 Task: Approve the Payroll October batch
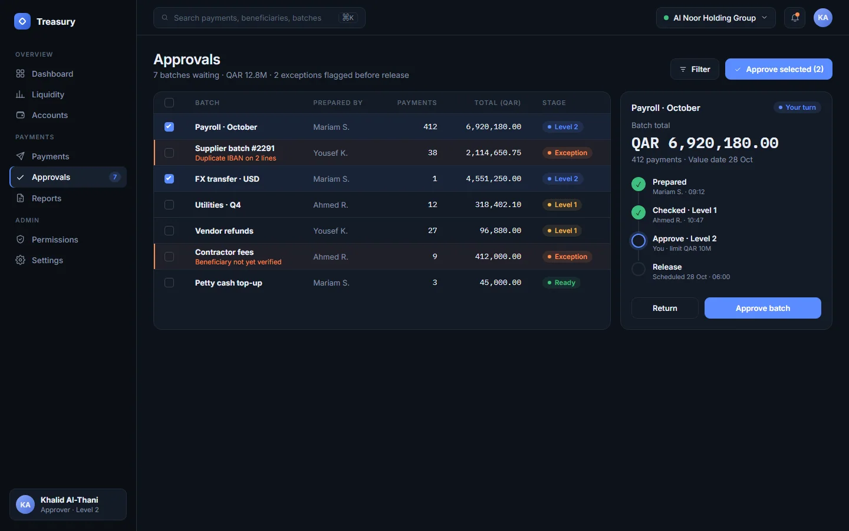(762, 308)
